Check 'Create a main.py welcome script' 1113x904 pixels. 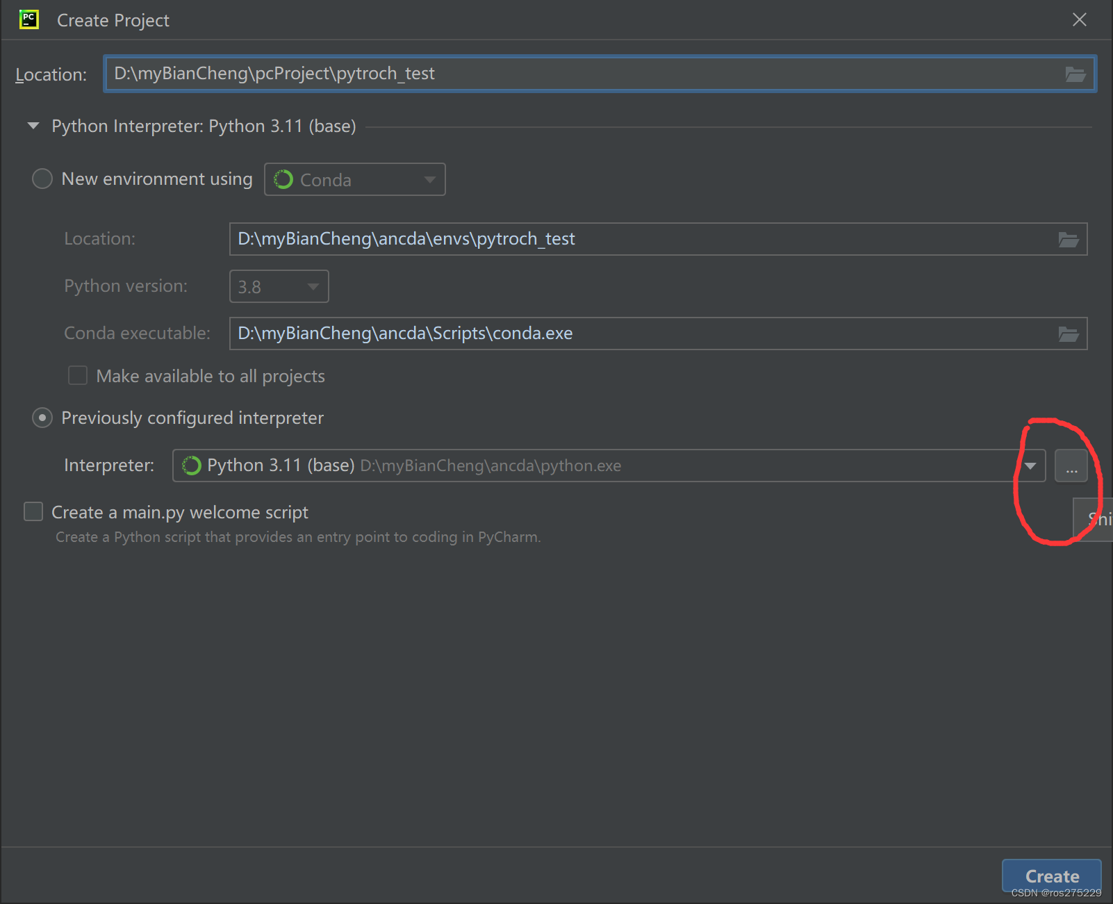(33, 511)
